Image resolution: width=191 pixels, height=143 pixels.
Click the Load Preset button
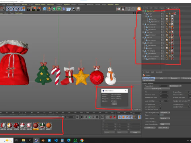150,128
